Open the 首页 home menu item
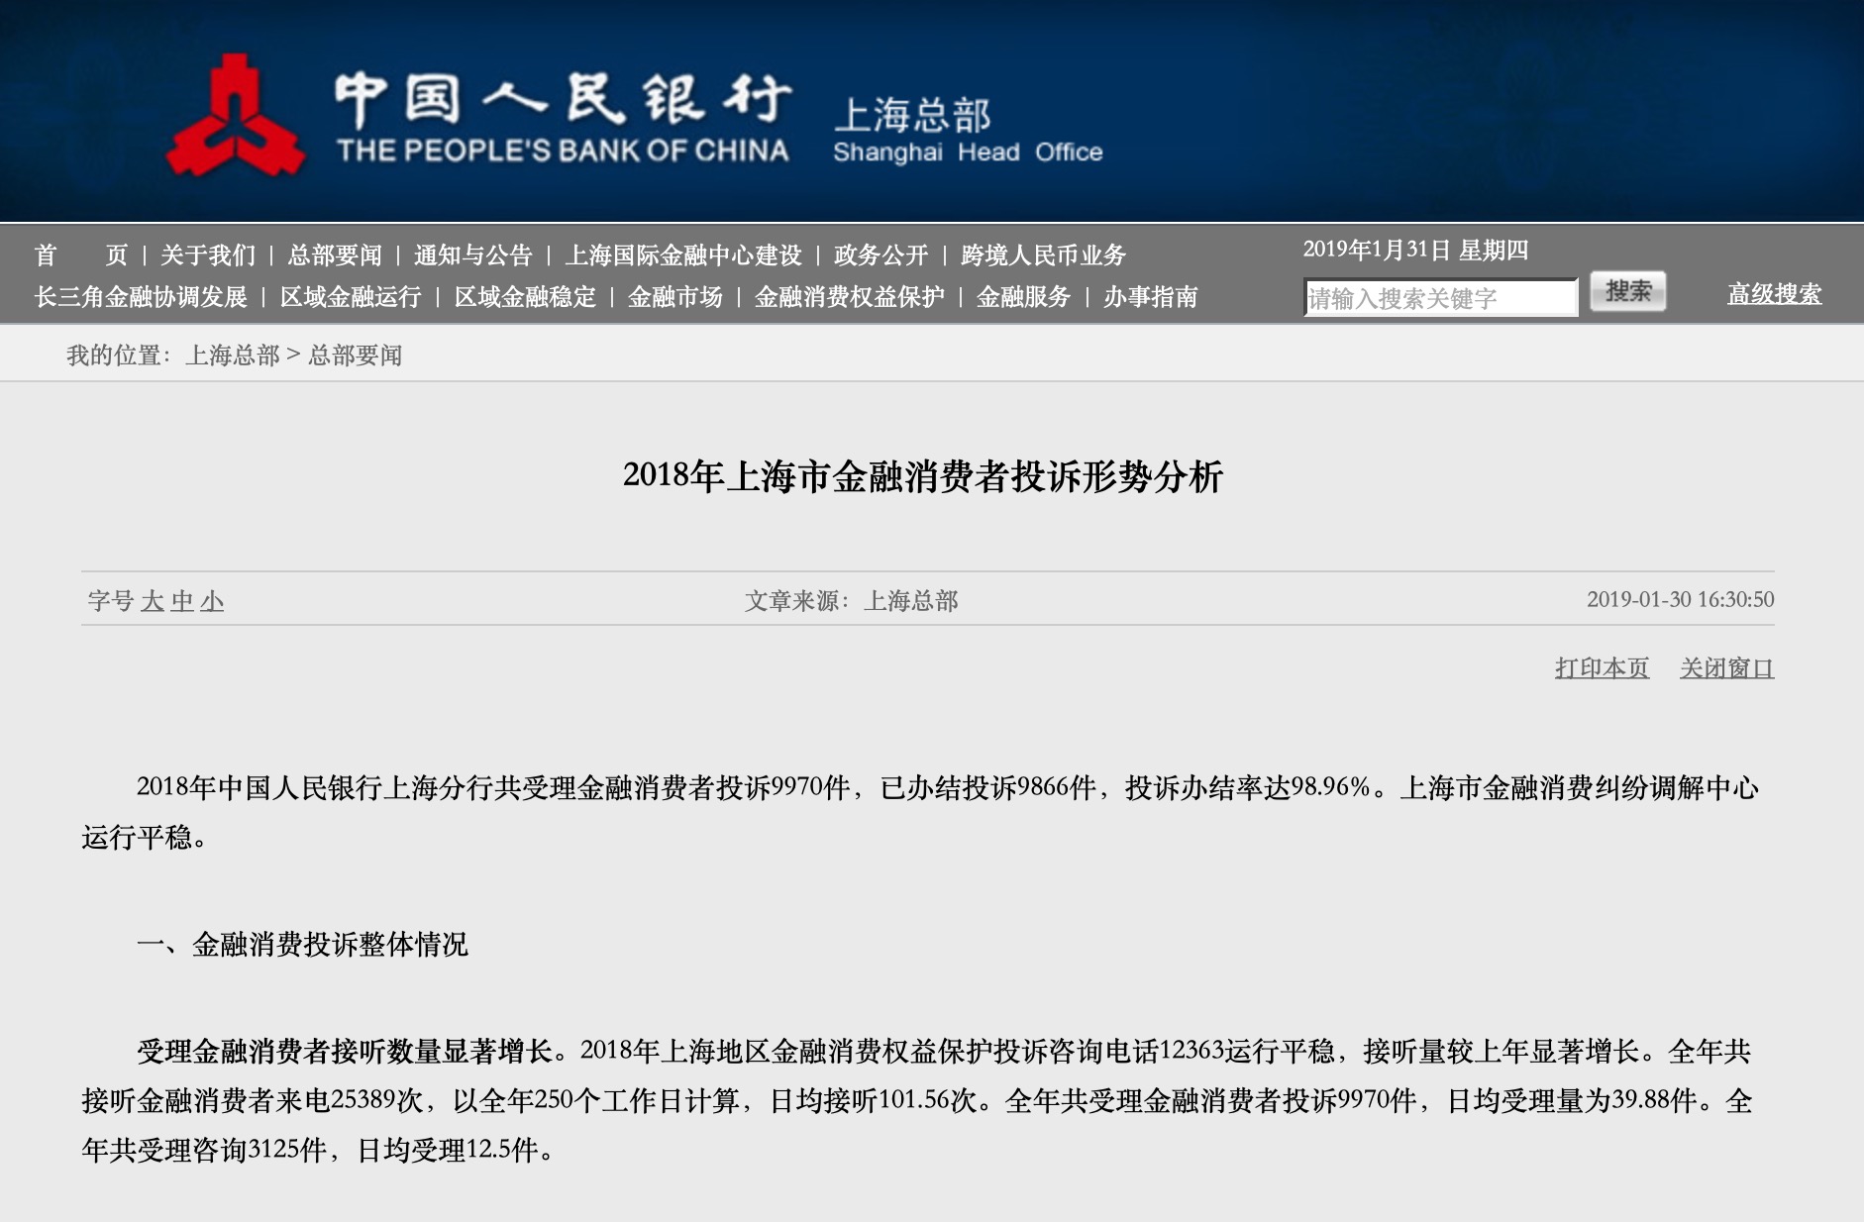This screenshot has width=1864, height=1222. coord(81,255)
